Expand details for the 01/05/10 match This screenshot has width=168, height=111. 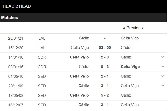[163, 76]
